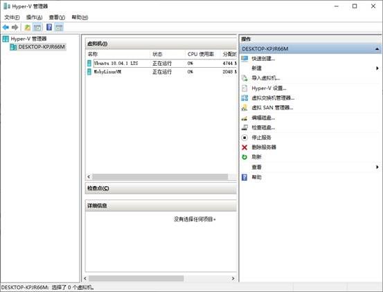The width and height of the screenshot is (383, 292).
Task: Click 编辑磁盘... action
Action: click(263, 118)
